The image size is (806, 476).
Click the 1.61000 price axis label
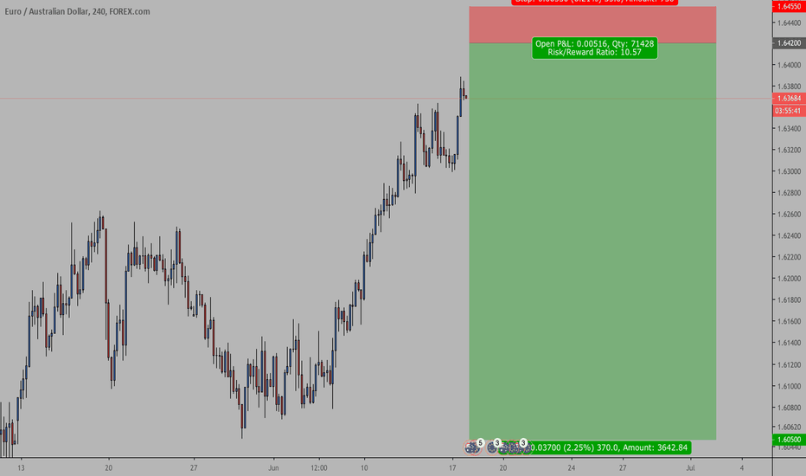pos(789,387)
